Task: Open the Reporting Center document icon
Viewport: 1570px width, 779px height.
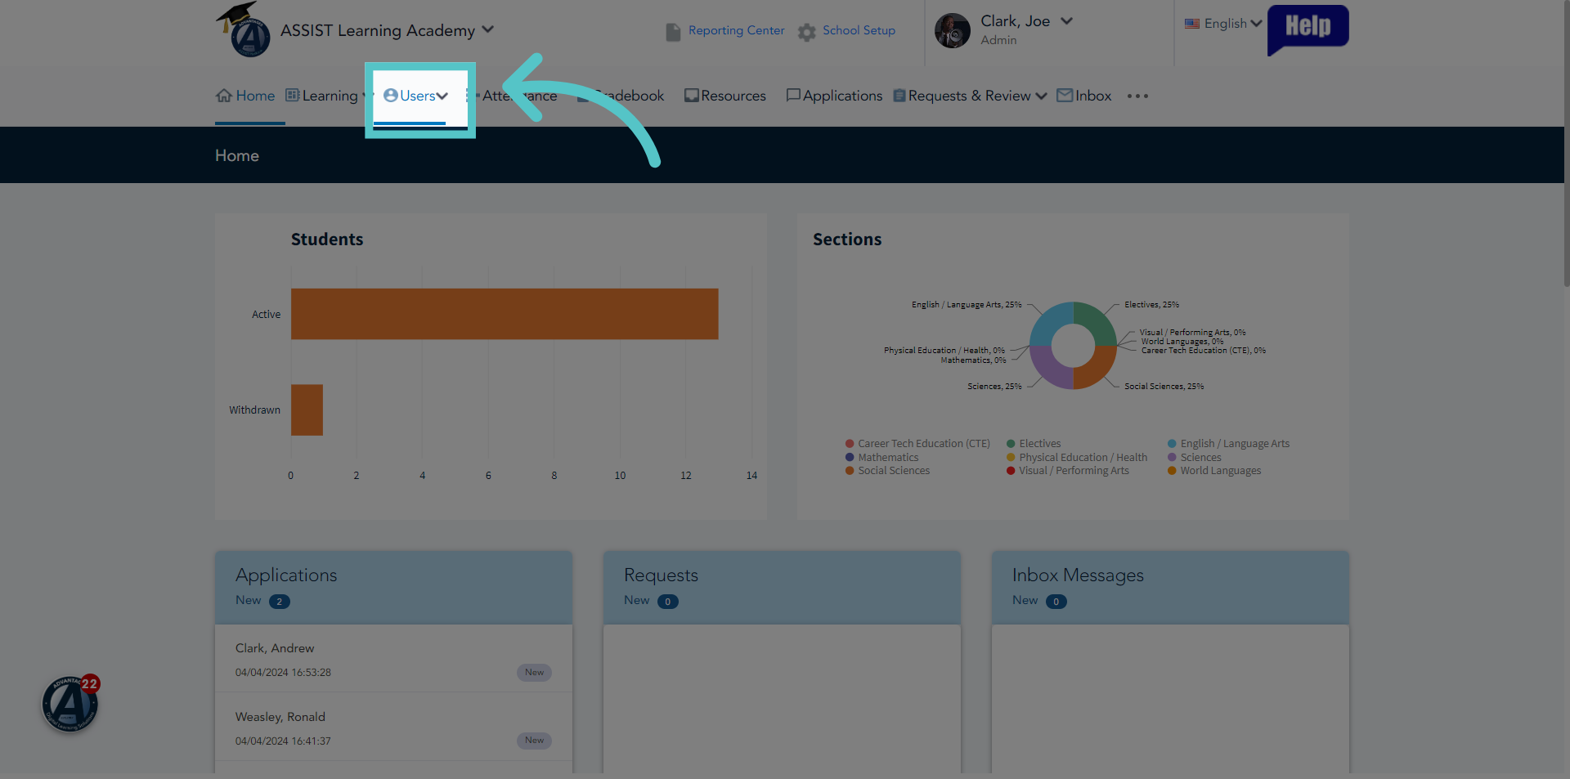Action: pyautogui.click(x=673, y=32)
